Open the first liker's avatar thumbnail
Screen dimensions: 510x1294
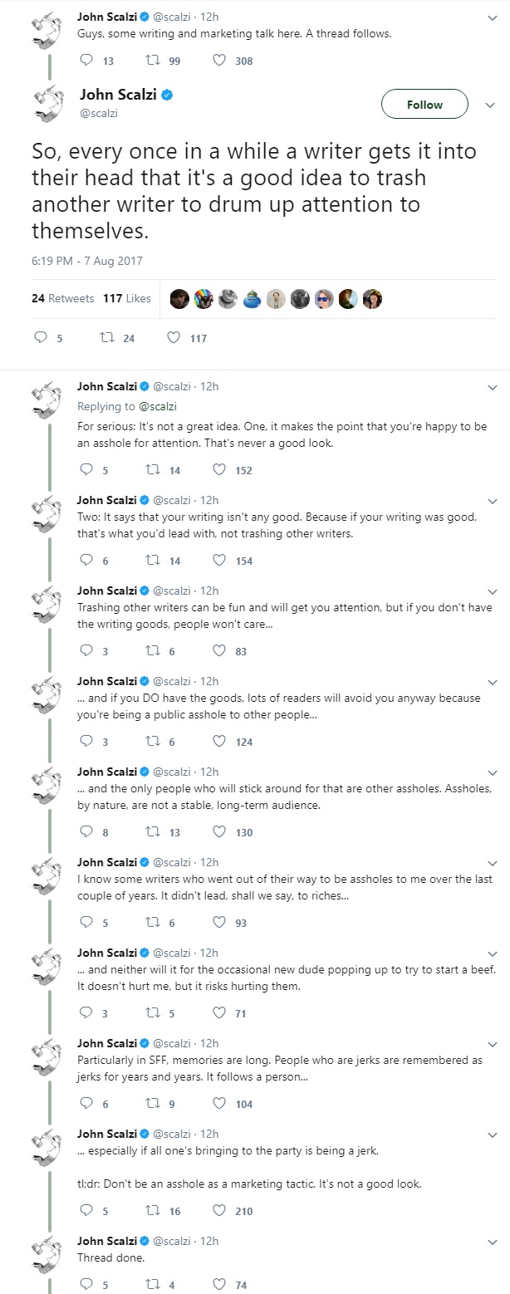tap(179, 299)
